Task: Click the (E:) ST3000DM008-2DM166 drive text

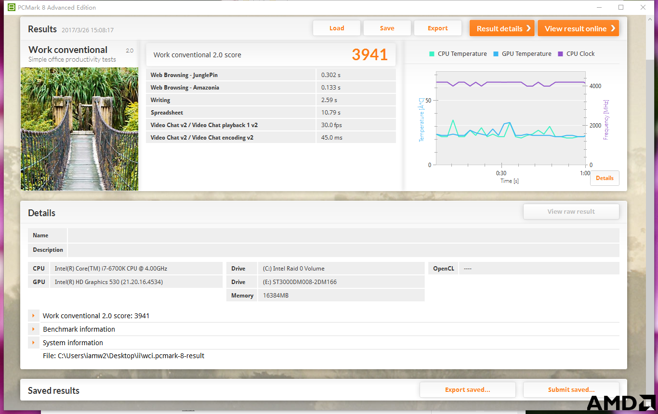Action: pos(300,282)
